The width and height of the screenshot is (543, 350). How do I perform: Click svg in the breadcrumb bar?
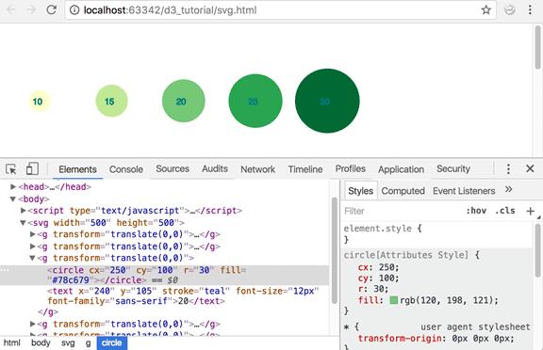point(68,342)
